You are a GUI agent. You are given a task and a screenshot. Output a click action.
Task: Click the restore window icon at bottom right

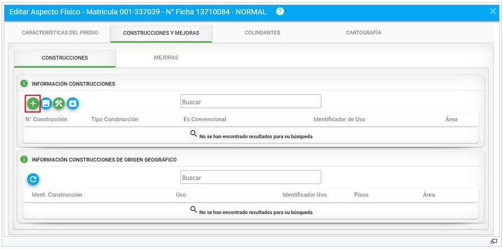pyautogui.click(x=493, y=241)
